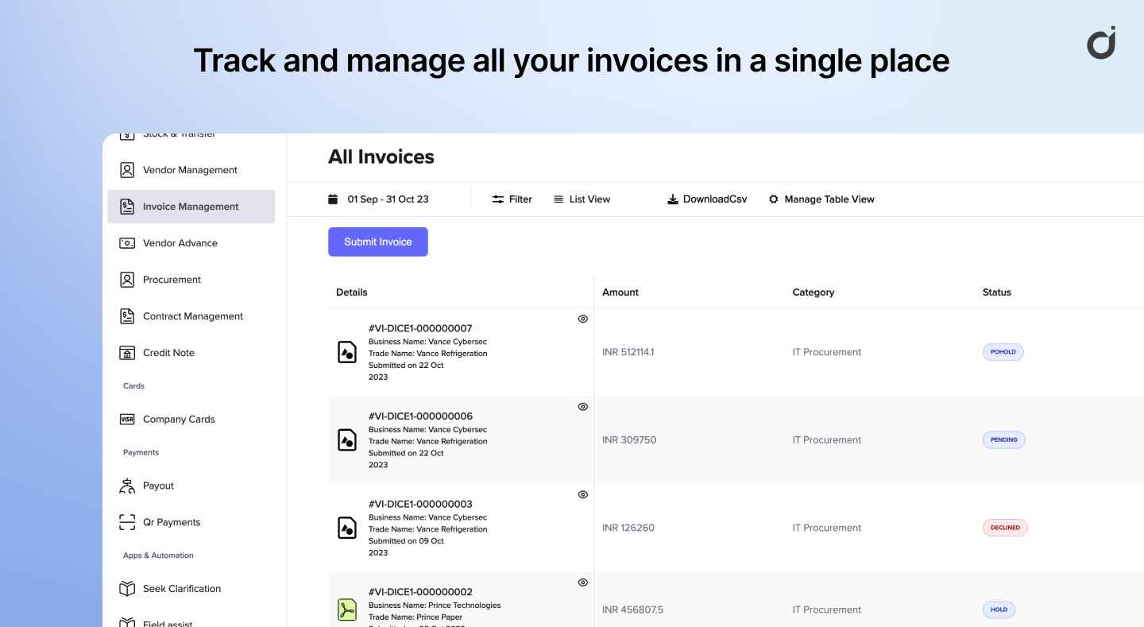This screenshot has height=627, width=1144.
Task: Click the calendar icon beside date range
Action: click(333, 199)
